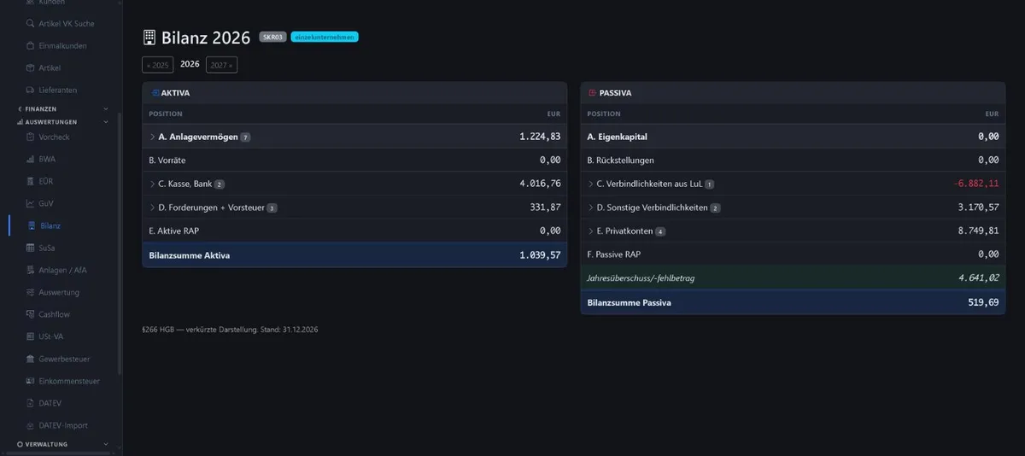Click the negative value -6.882,11
Viewport: 1025px width, 456px height.
click(975, 184)
